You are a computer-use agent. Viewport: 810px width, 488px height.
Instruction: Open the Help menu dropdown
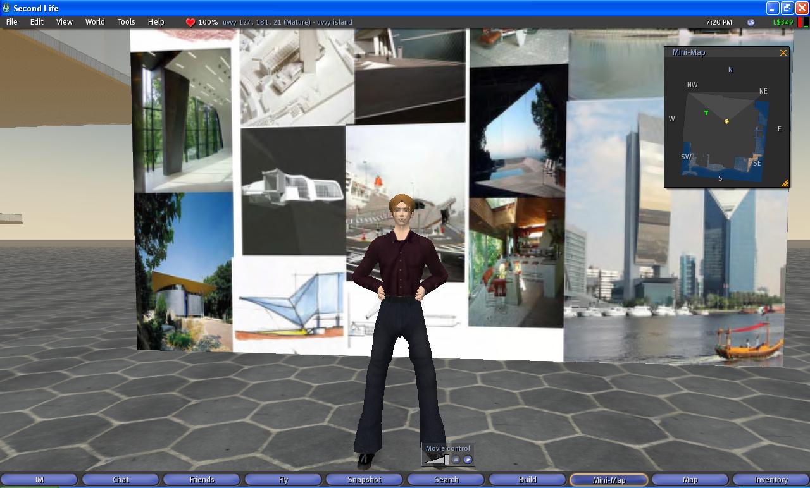pos(156,22)
